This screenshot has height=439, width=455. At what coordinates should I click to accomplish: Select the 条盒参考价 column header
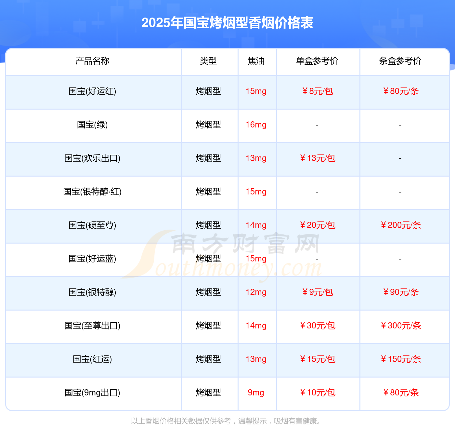tap(400, 61)
